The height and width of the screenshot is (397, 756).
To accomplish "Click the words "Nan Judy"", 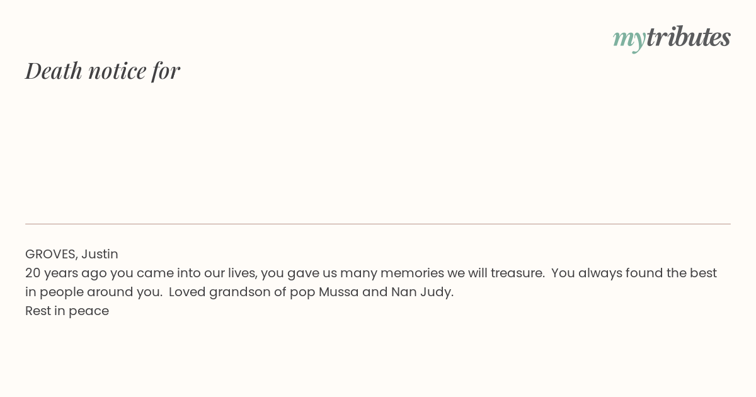I will pos(421,292).
